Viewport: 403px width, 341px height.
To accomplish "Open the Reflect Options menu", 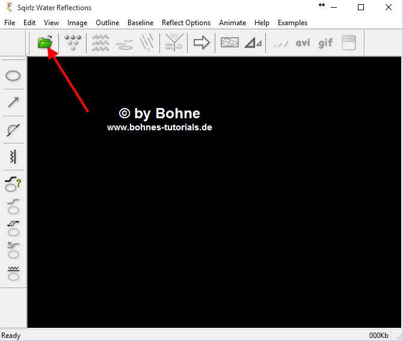I will point(186,23).
